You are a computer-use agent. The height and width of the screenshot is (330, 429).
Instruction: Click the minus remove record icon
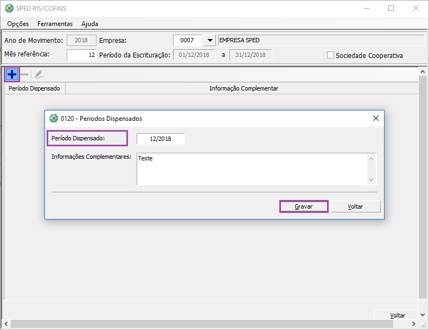point(24,74)
